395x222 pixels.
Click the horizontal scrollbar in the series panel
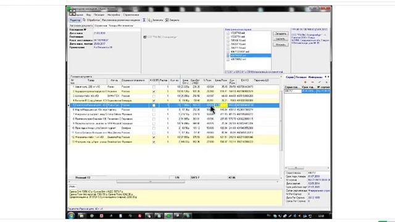coord(307,168)
